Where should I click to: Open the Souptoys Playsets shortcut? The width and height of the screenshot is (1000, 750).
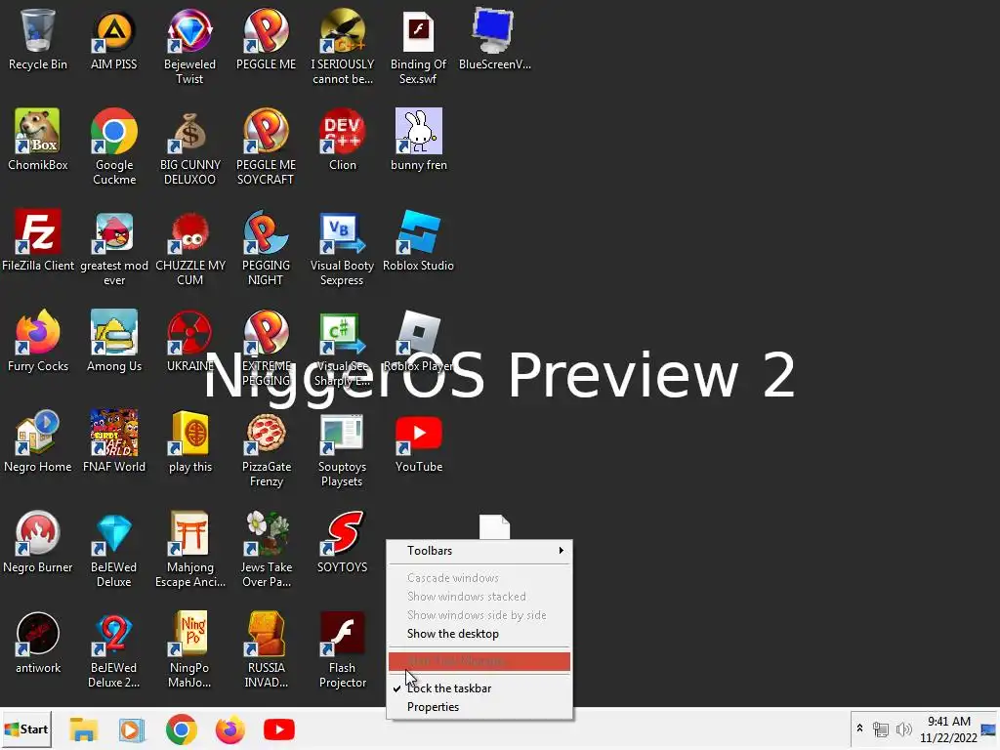[x=342, y=449]
